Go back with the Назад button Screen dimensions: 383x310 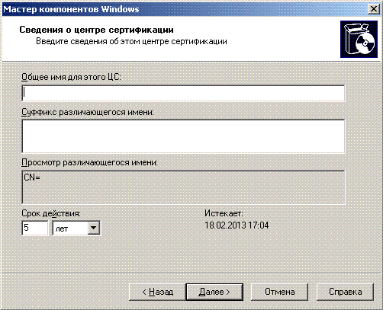pos(157,292)
